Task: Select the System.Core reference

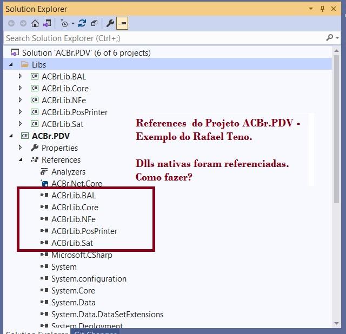Action: tap(74, 291)
